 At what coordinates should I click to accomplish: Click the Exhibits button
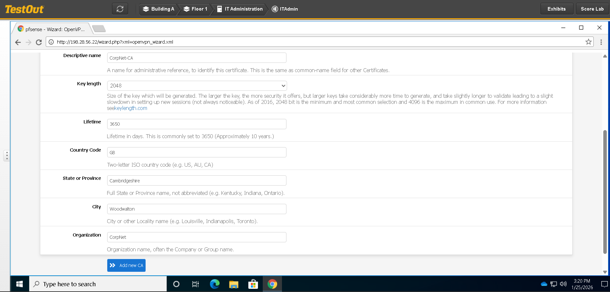(556, 9)
